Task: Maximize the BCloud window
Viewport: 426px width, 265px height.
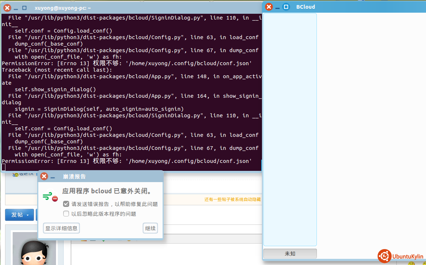Action: 286,7
